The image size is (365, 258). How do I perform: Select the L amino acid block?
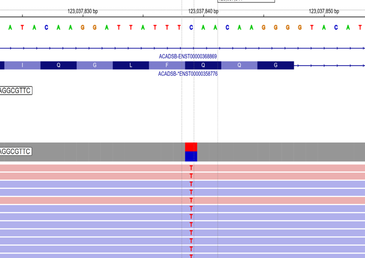[131, 65]
